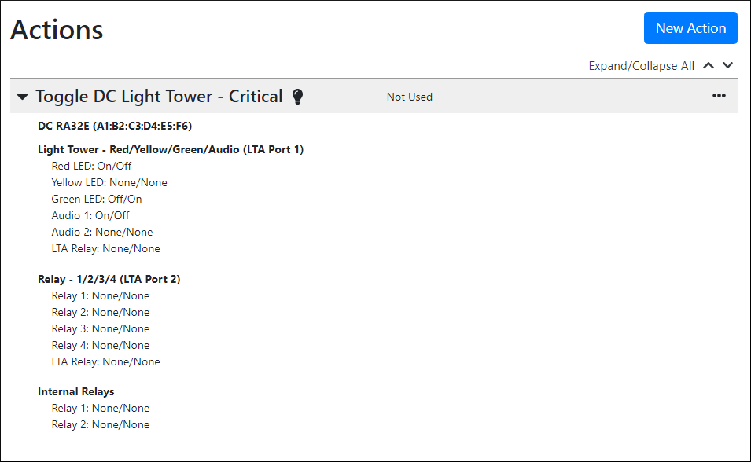Expand all actions with the down chevron
Image resolution: width=751 pixels, height=462 pixels.
tap(727, 66)
